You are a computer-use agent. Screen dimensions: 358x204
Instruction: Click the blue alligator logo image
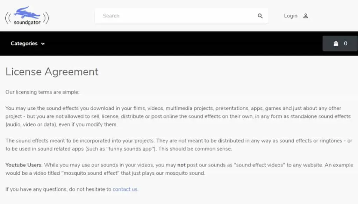pos(27,13)
